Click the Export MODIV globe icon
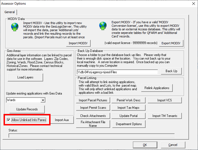Viewport: 198px width, 150px height. 103,26
